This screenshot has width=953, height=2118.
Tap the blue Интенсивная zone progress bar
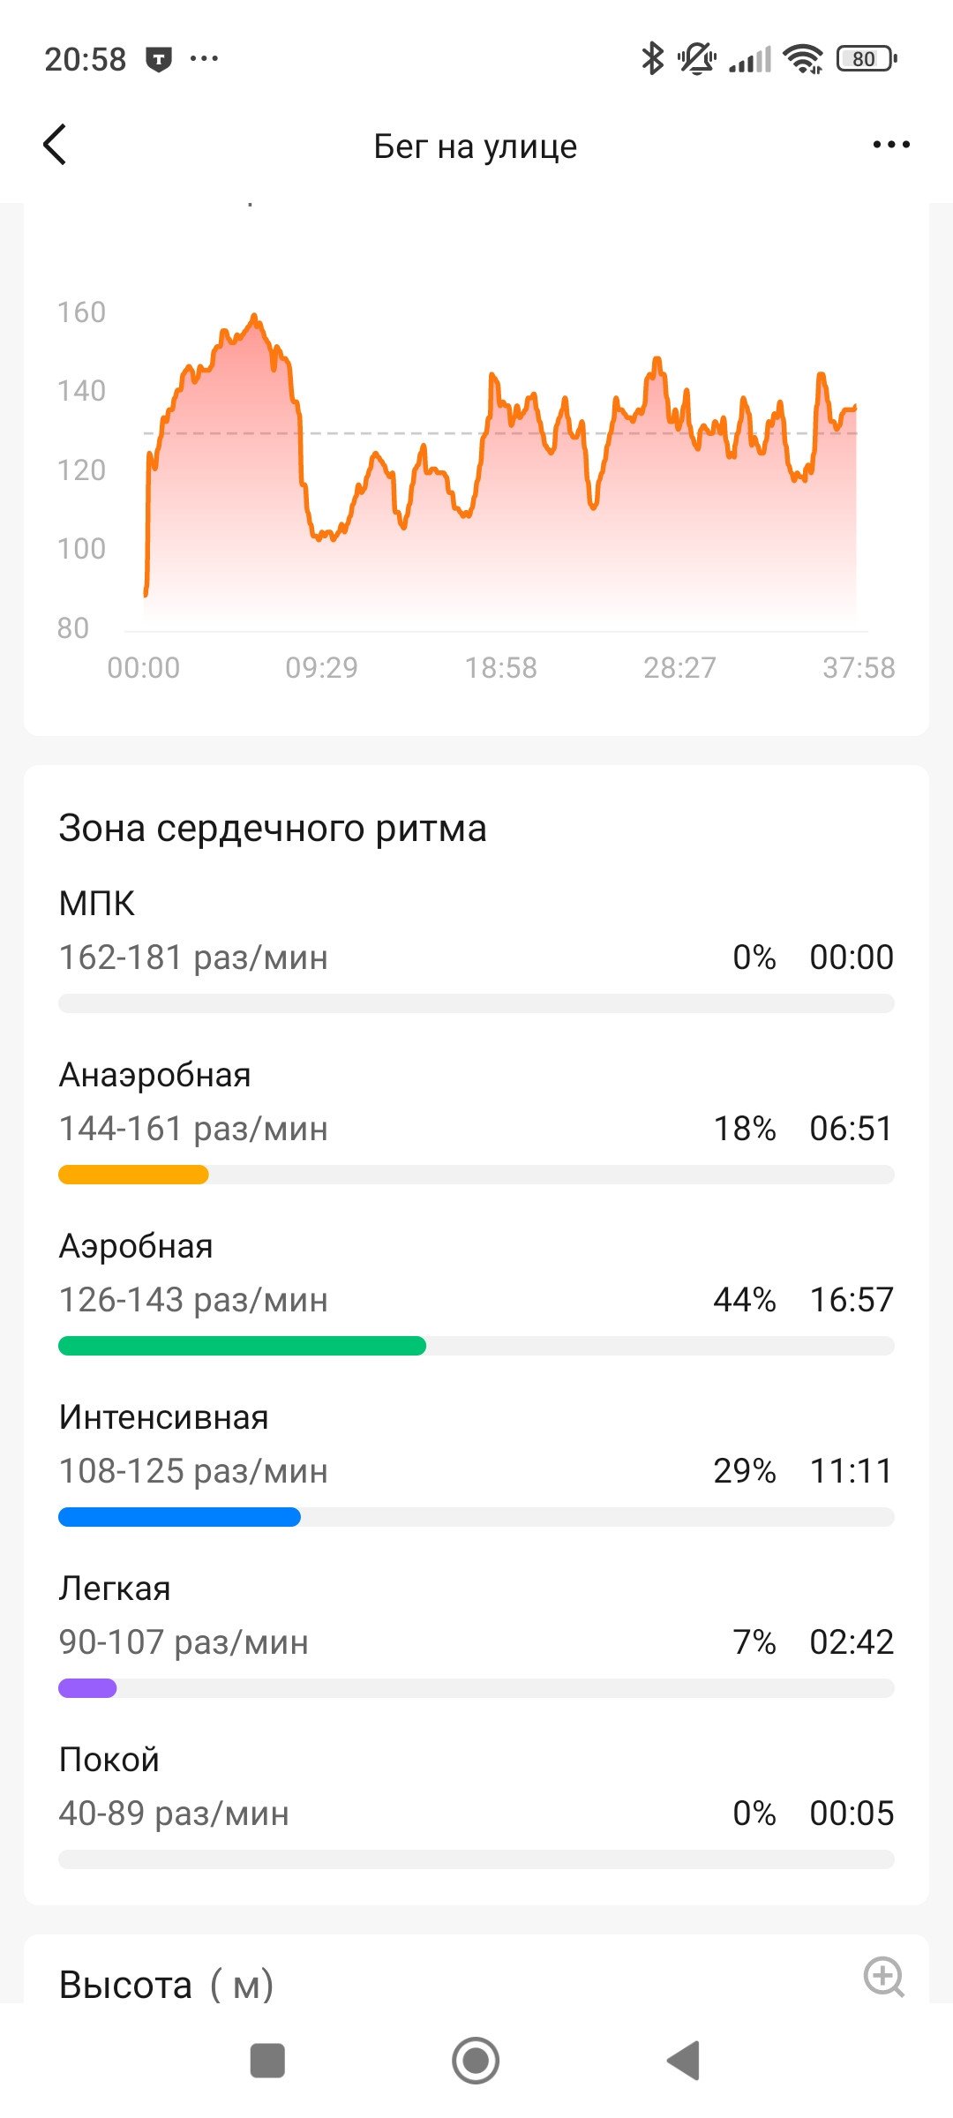179,1517
